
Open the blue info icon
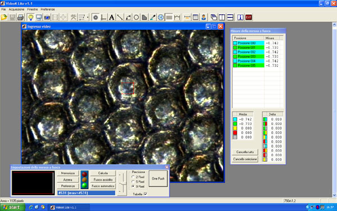tap(240, 17)
